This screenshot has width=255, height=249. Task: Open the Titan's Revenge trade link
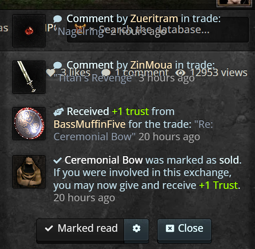point(95,78)
